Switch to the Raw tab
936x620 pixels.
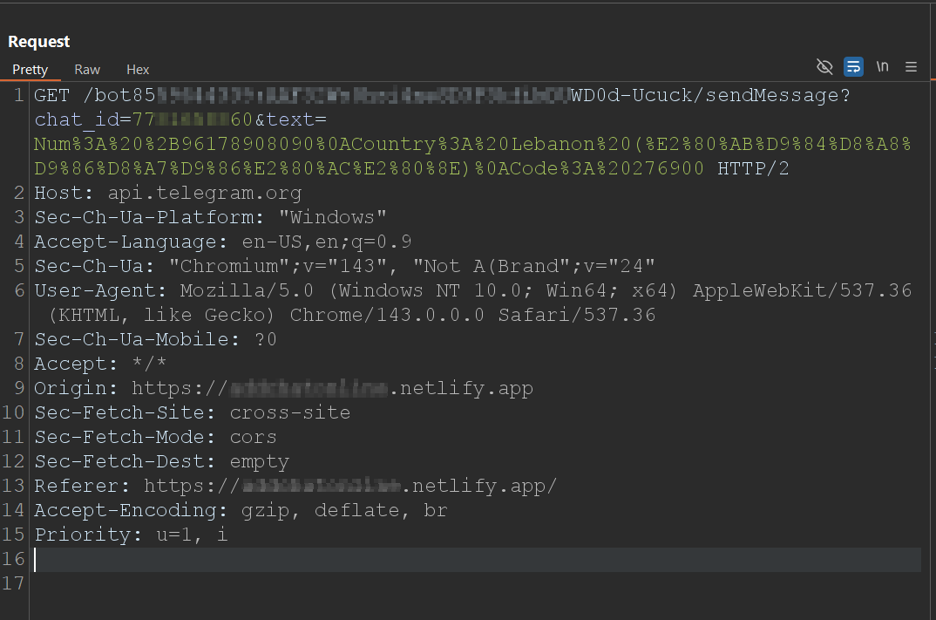87,70
